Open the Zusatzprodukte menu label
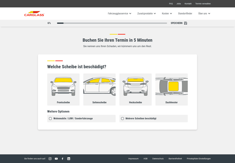235x163 pixels. coord(145,14)
